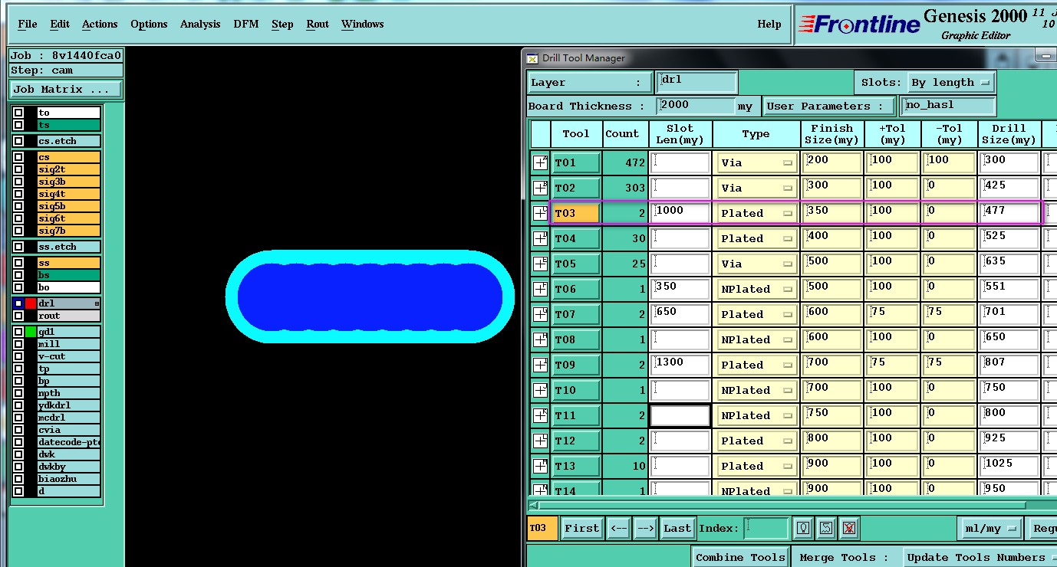
Task: Open Type dropdown for tool T03
Action: [757, 213]
